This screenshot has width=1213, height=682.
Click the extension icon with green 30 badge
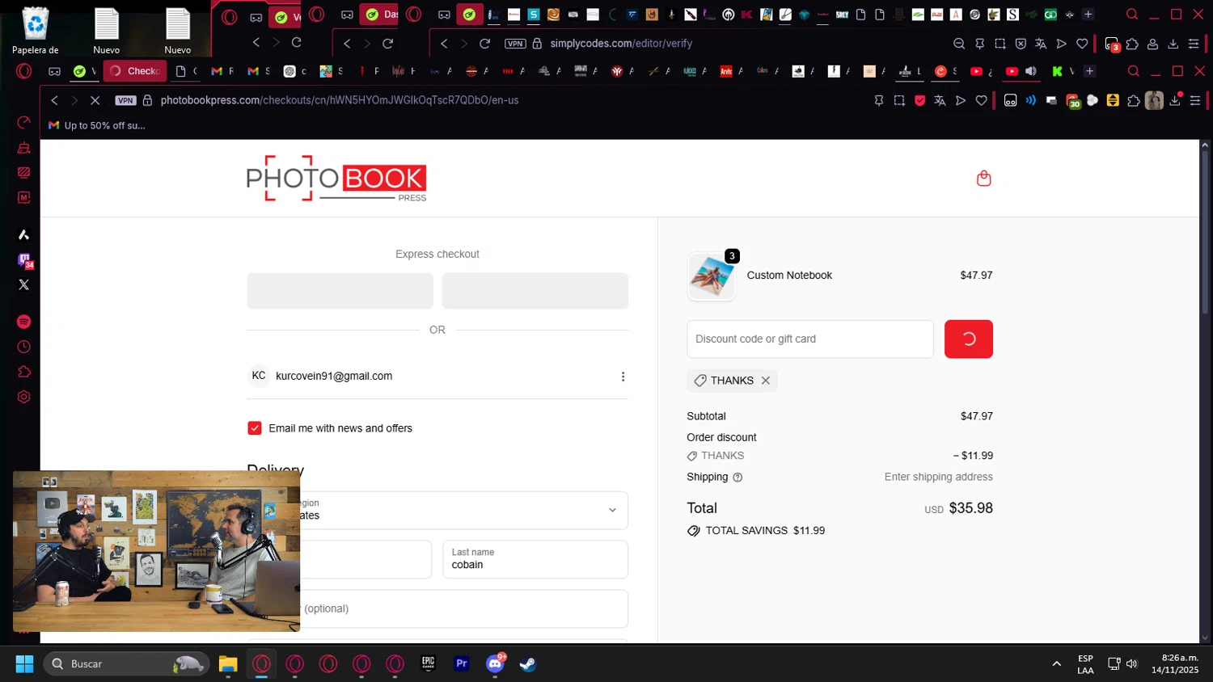click(x=1072, y=101)
